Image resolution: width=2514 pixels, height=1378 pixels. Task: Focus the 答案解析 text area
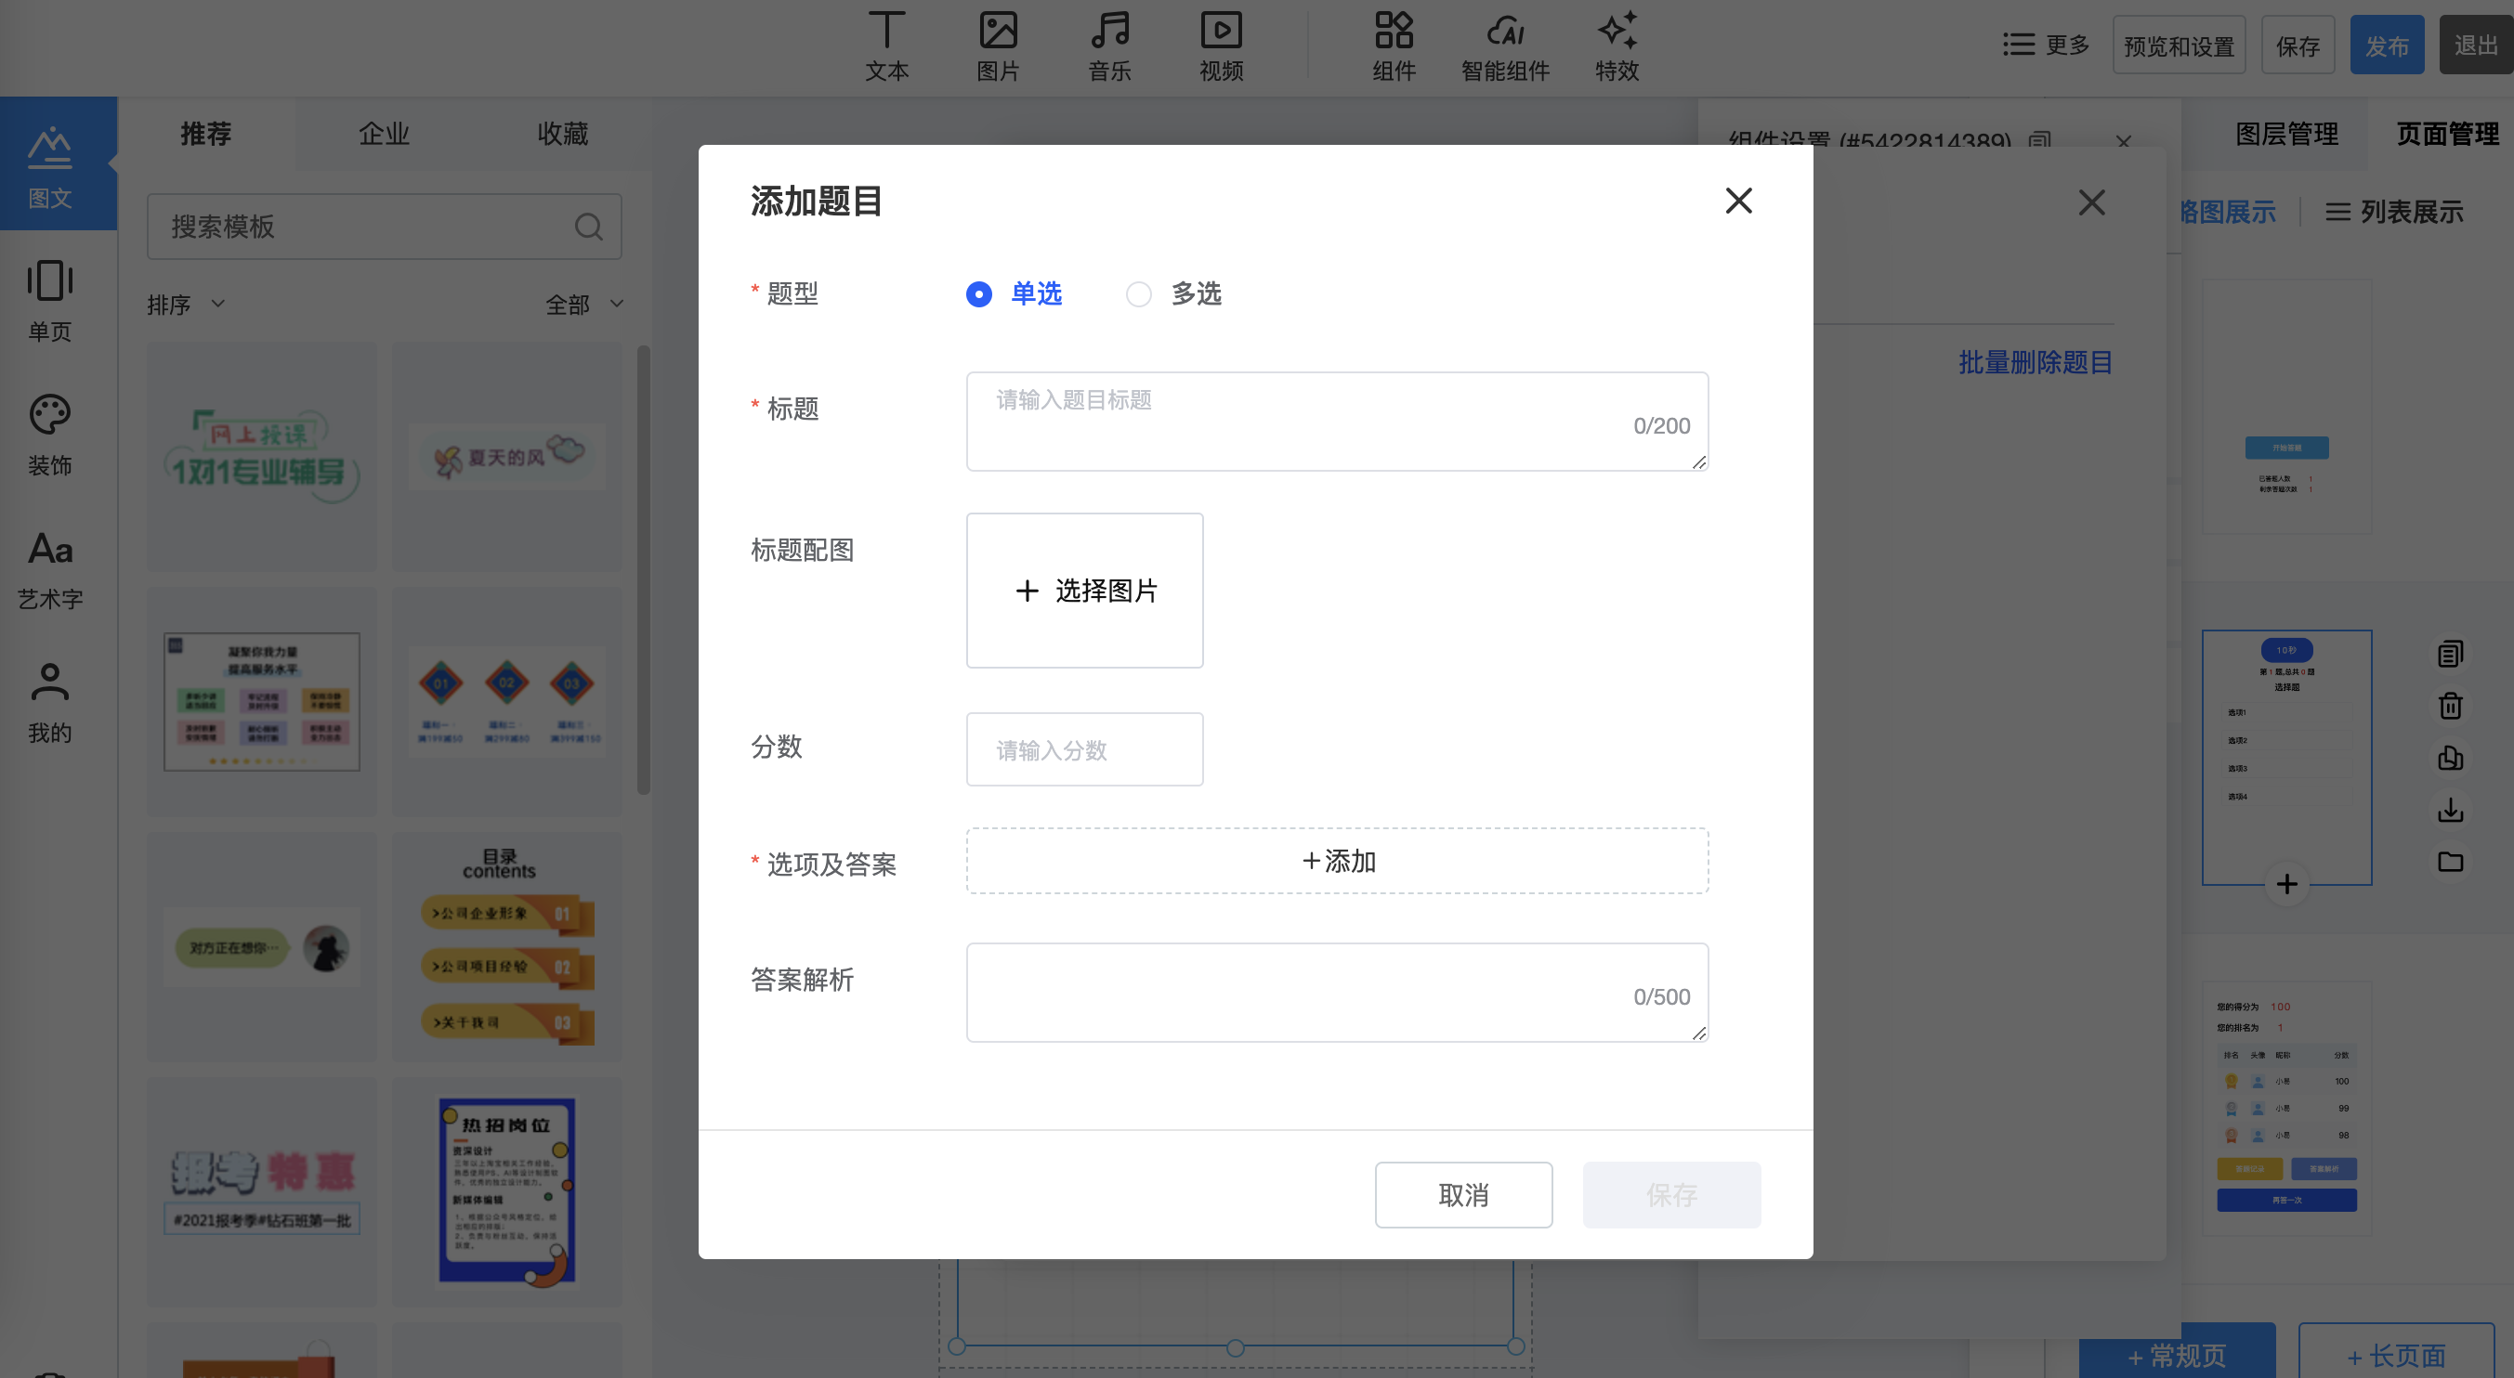point(1337,992)
